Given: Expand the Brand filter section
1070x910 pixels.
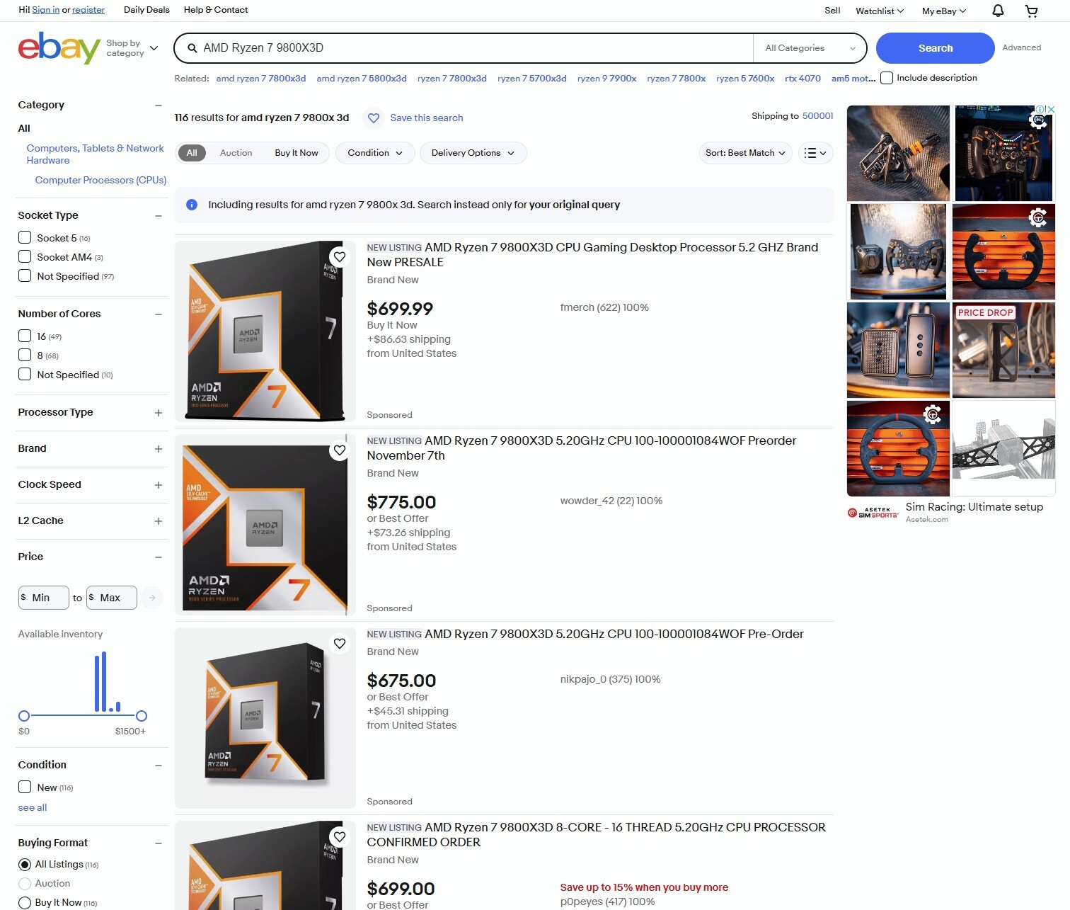Looking at the screenshot, I should tap(159, 449).
